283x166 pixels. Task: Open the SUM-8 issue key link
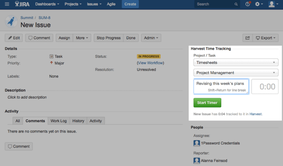(x=44, y=18)
